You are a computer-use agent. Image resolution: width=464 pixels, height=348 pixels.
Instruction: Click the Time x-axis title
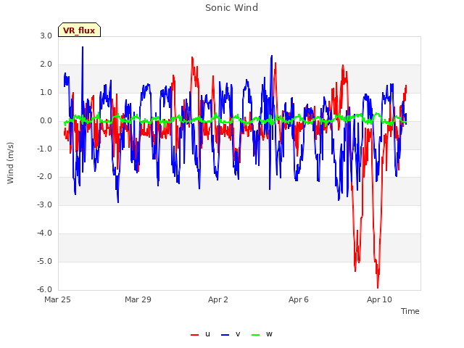410,311
